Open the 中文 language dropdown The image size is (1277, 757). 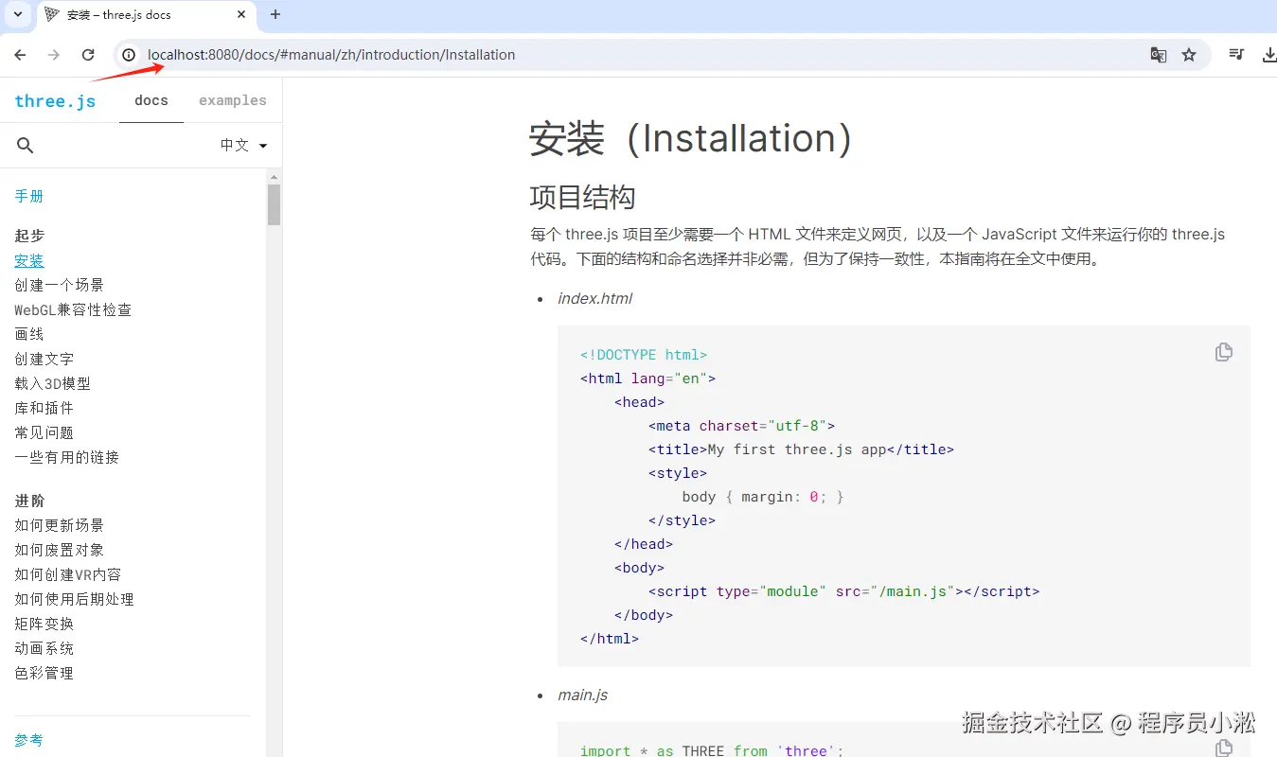[x=244, y=145]
